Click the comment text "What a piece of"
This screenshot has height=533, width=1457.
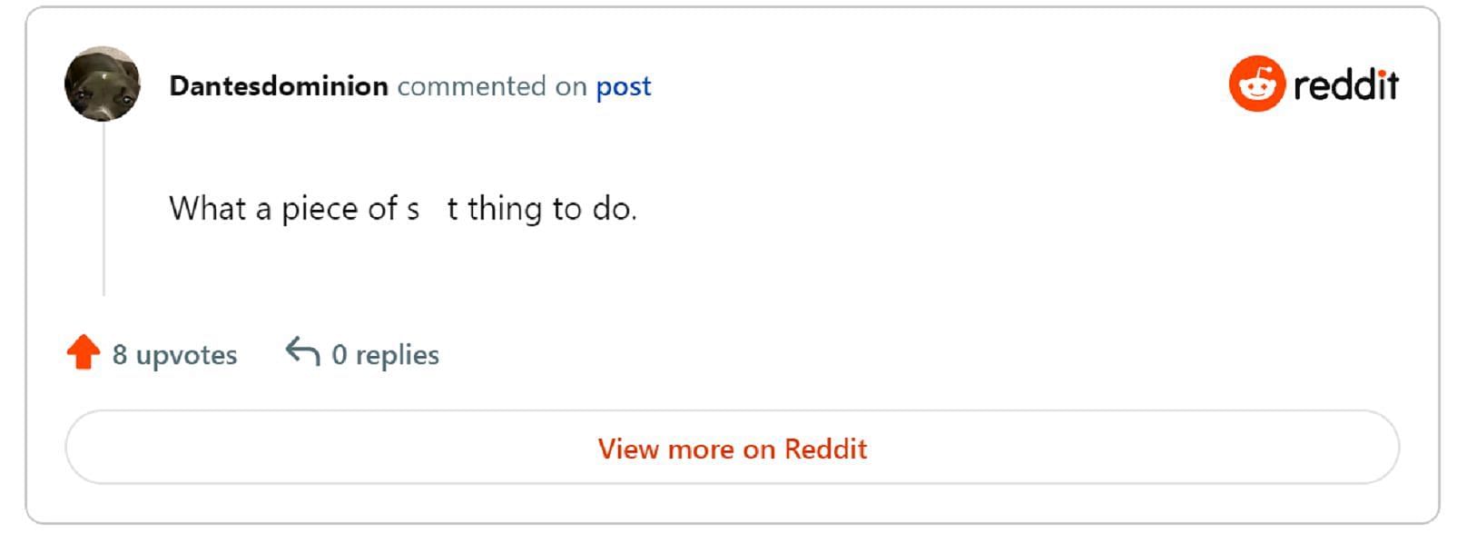[x=283, y=209]
